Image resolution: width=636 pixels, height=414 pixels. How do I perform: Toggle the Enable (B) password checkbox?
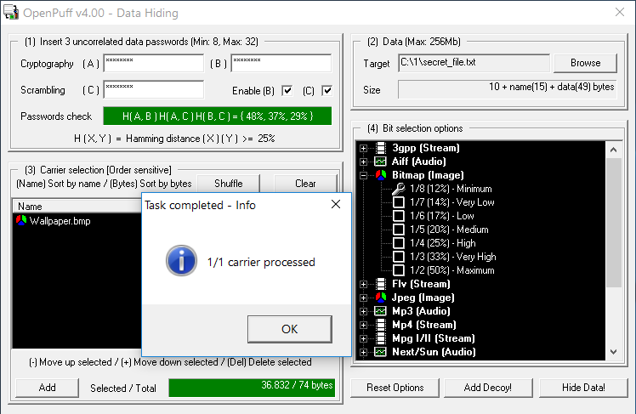click(x=287, y=91)
